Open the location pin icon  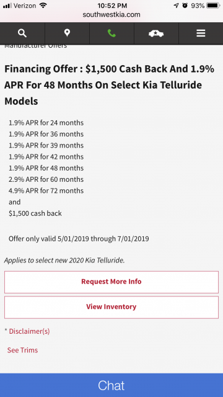(67, 33)
